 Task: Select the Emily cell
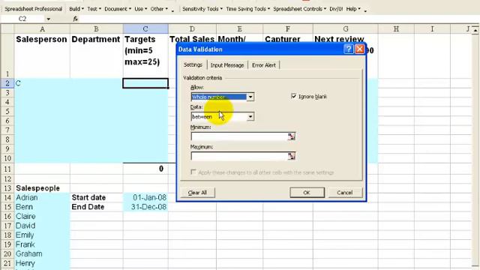point(42,235)
